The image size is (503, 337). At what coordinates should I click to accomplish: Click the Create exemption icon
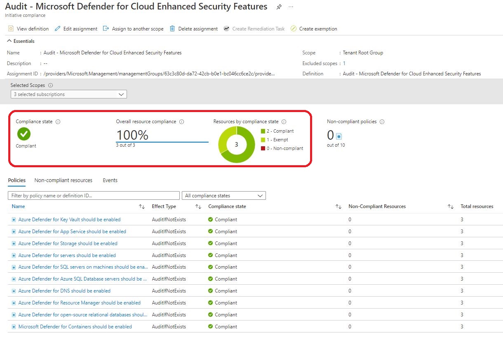pyautogui.click(x=294, y=29)
